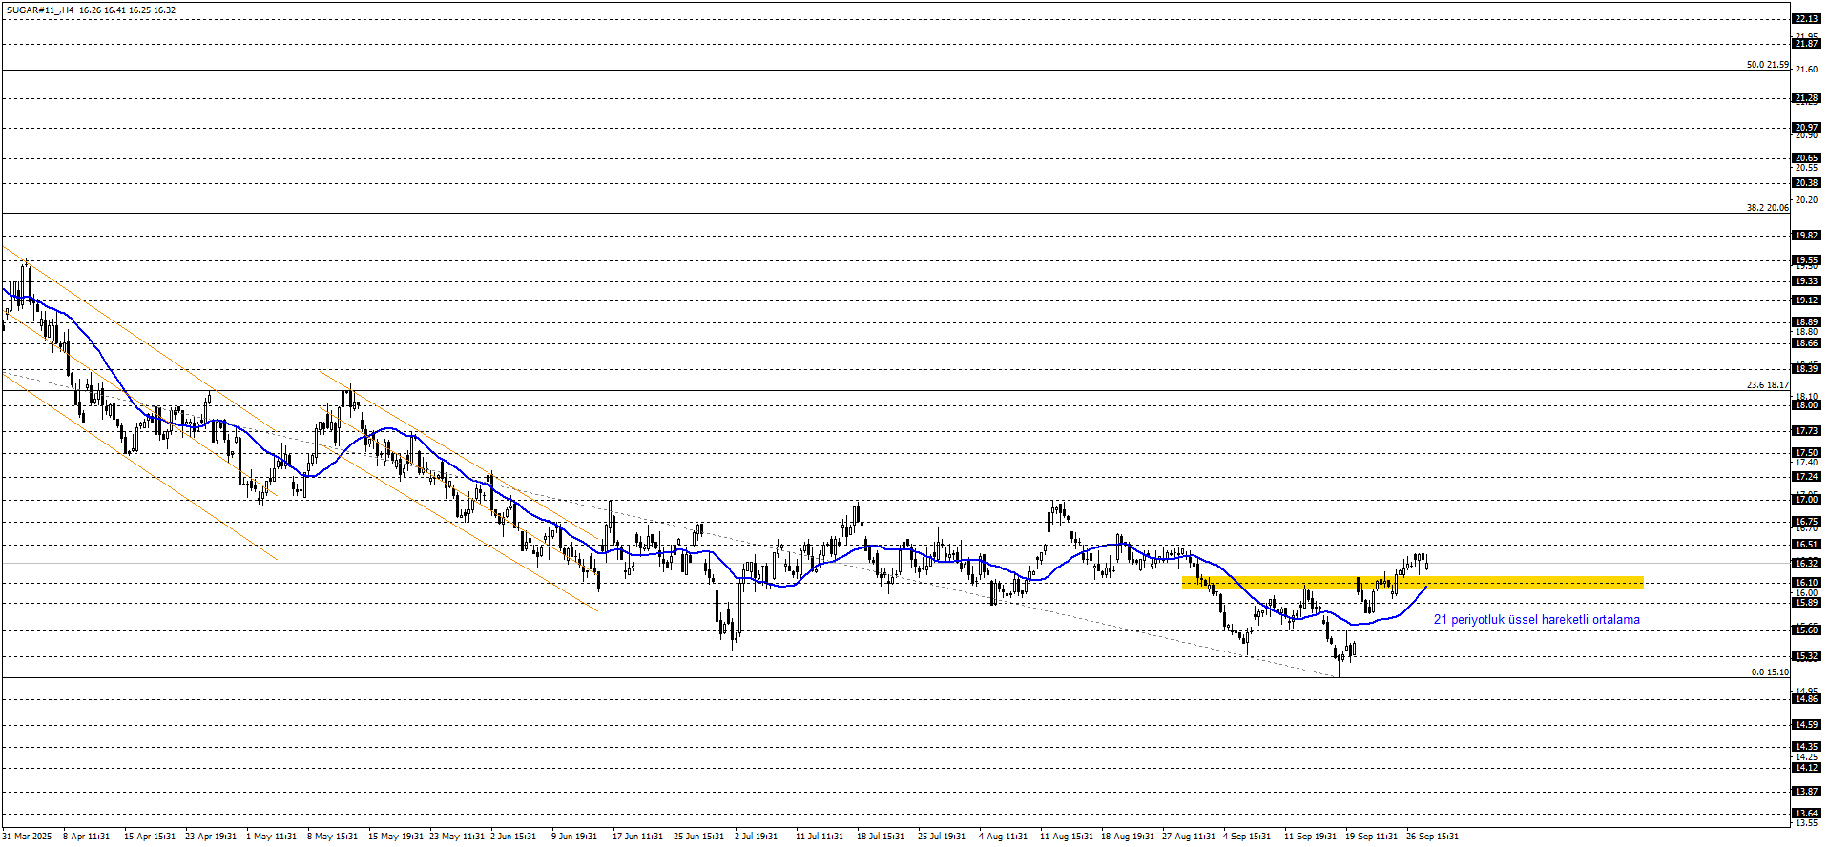Screen dimensions: 1828x847
Task: Click the 14.86 price level tag
Action: coord(1806,699)
